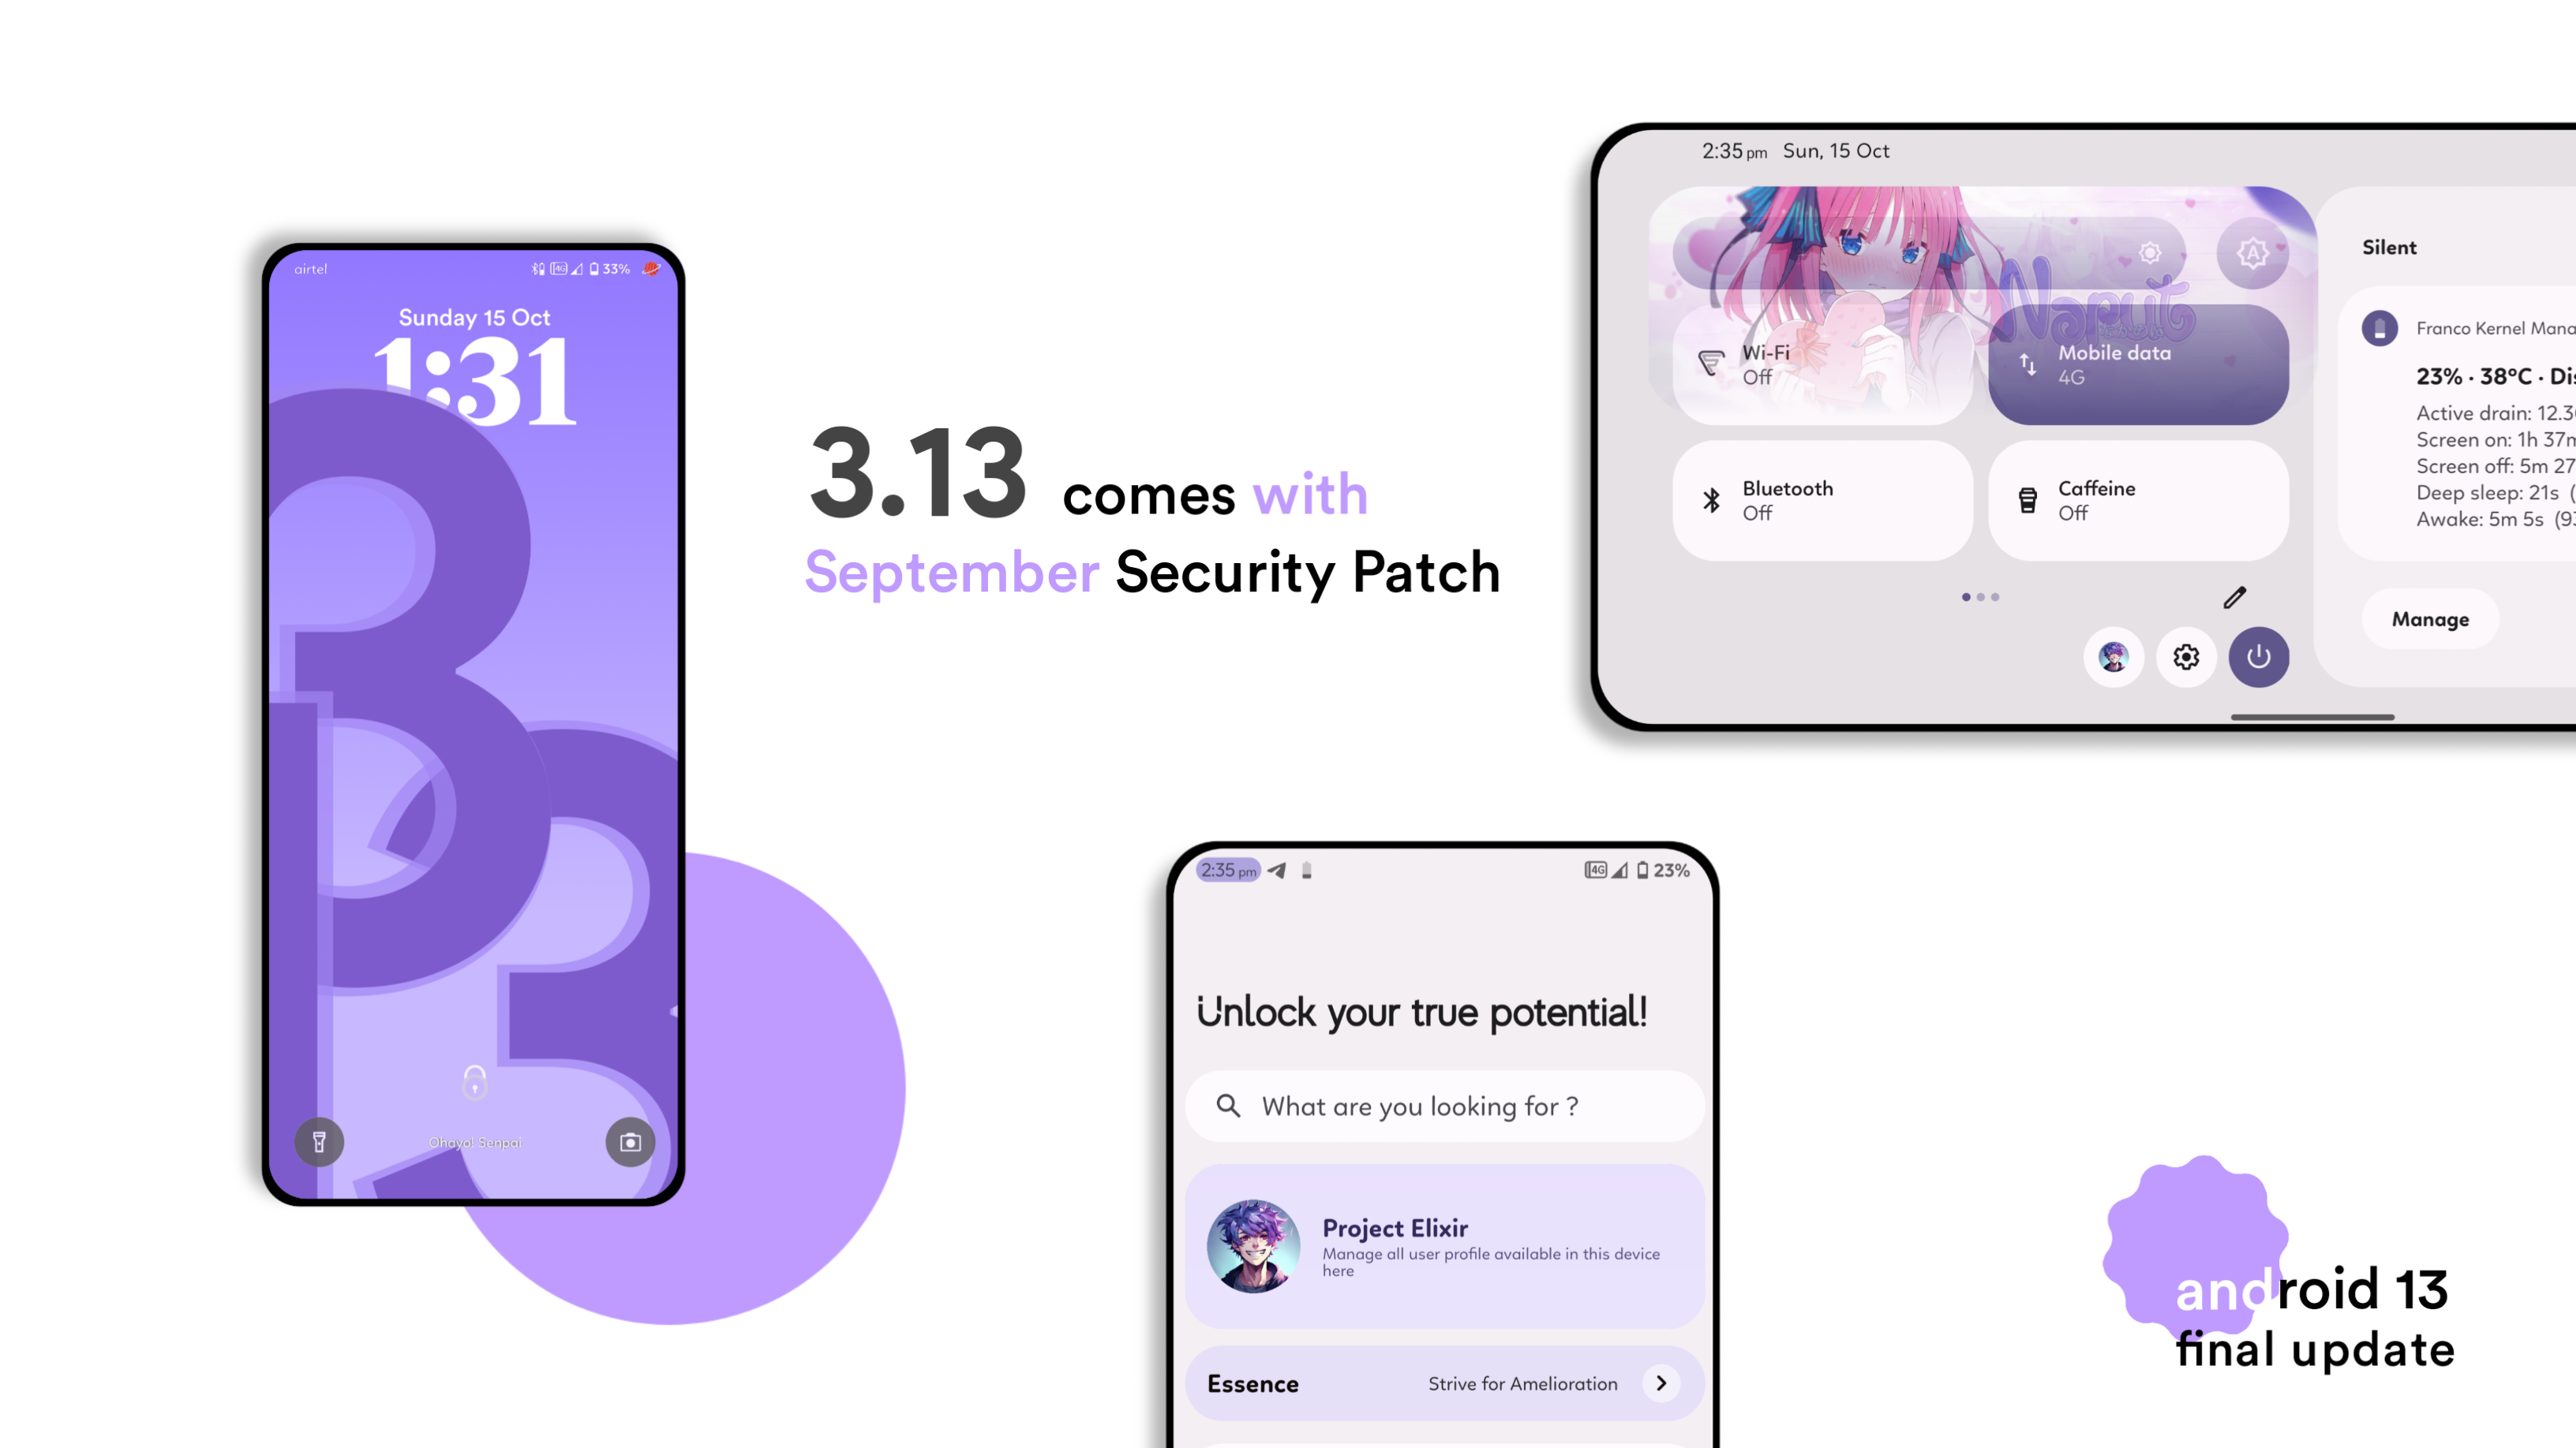The image size is (2576, 1448).
Task: Open the What are you looking for search field
Action: 1440,1105
